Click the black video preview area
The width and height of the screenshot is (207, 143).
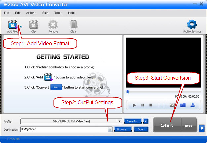pos(163,62)
